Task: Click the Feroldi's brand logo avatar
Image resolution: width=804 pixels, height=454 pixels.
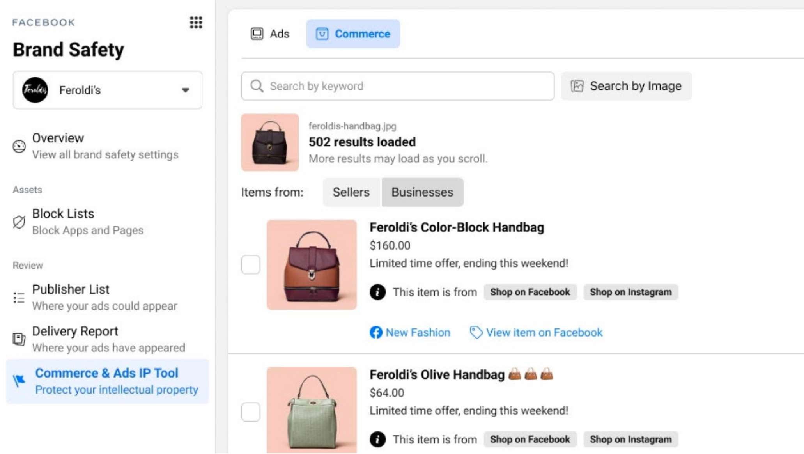Action: (x=35, y=90)
